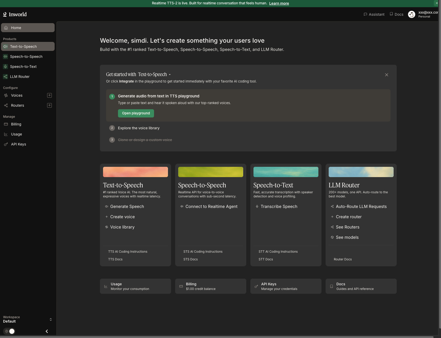Open the Usage consumption card
The image size is (441, 338).
tap(135, 286)
